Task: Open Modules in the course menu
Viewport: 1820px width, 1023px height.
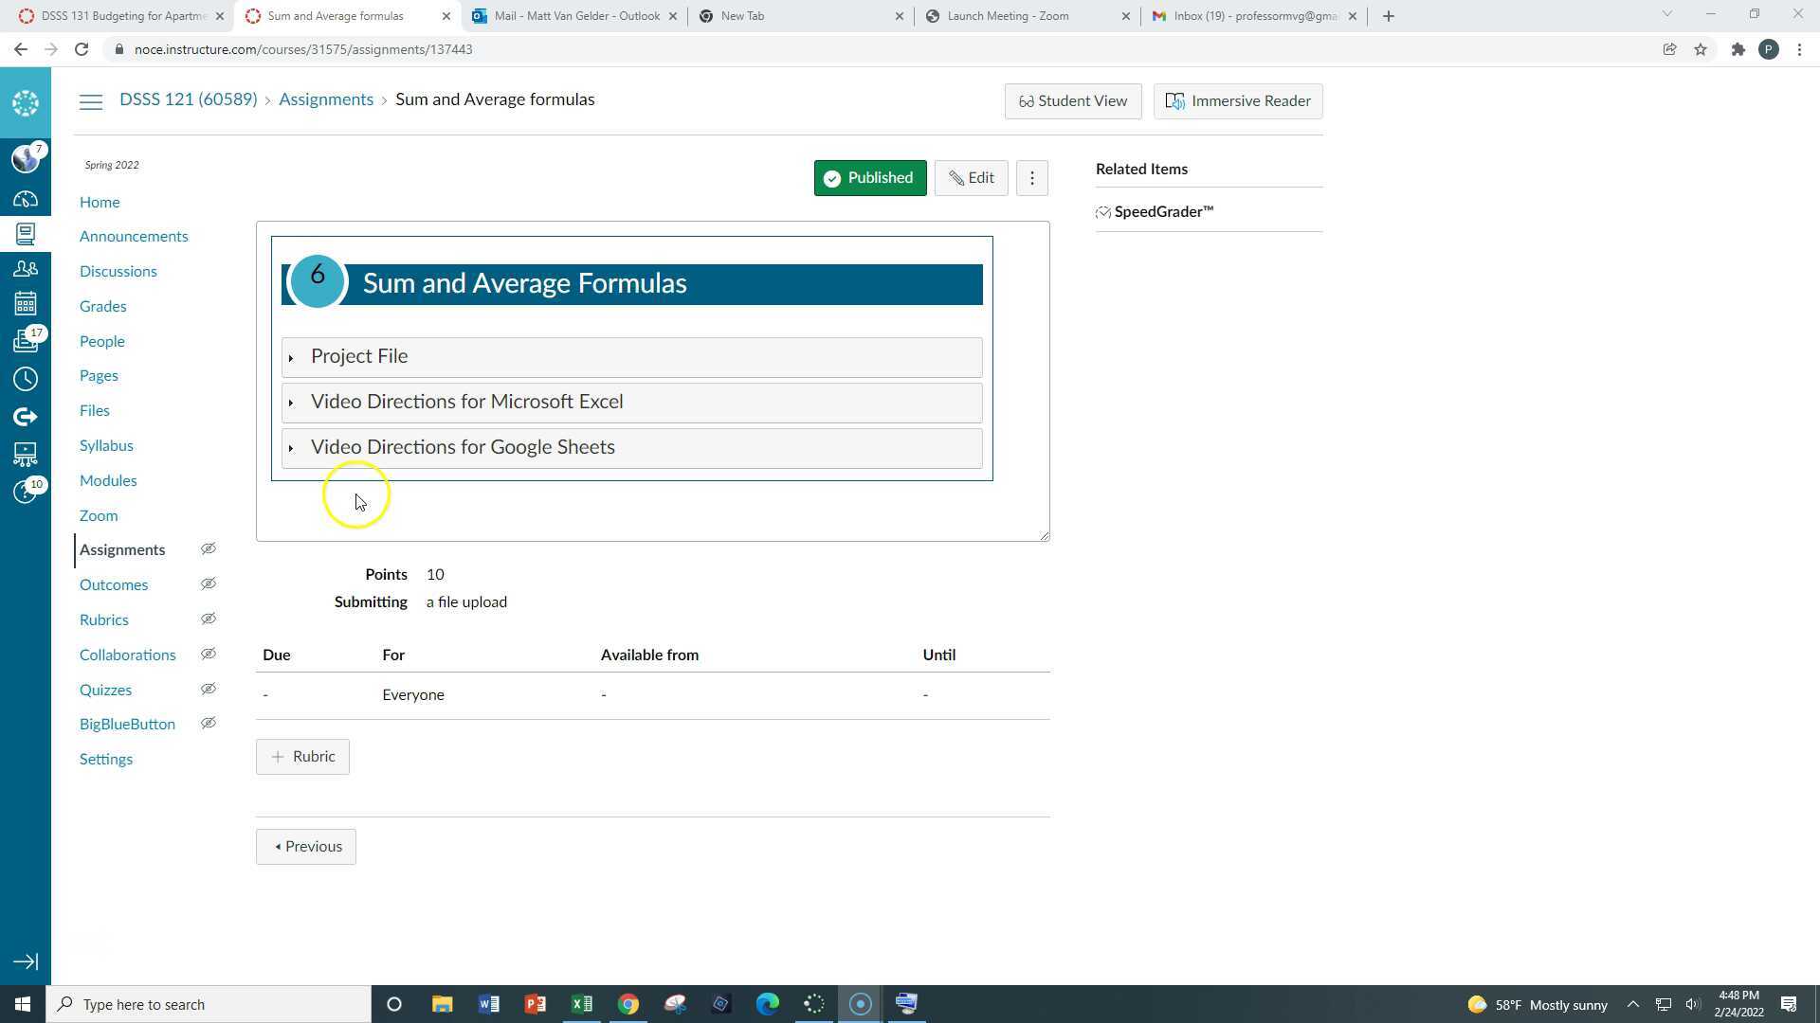Action: [x=108, y=480]
